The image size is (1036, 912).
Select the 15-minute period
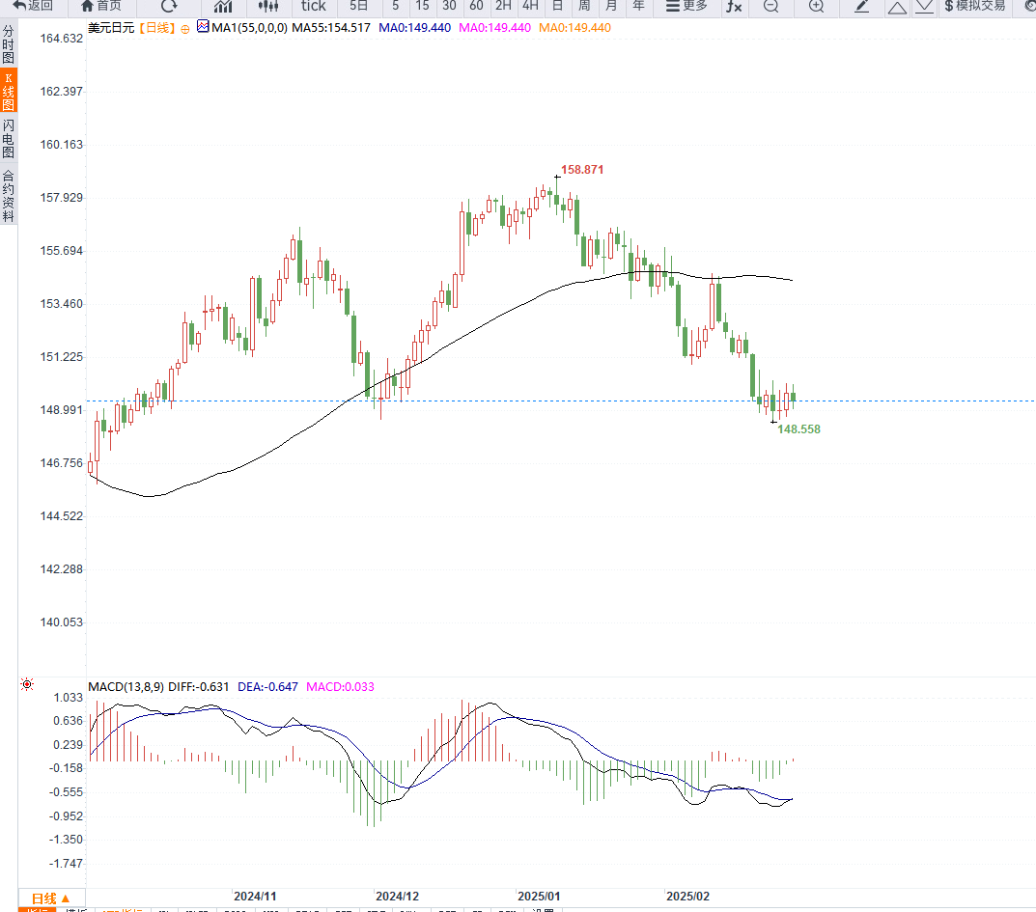coord(422,6)
